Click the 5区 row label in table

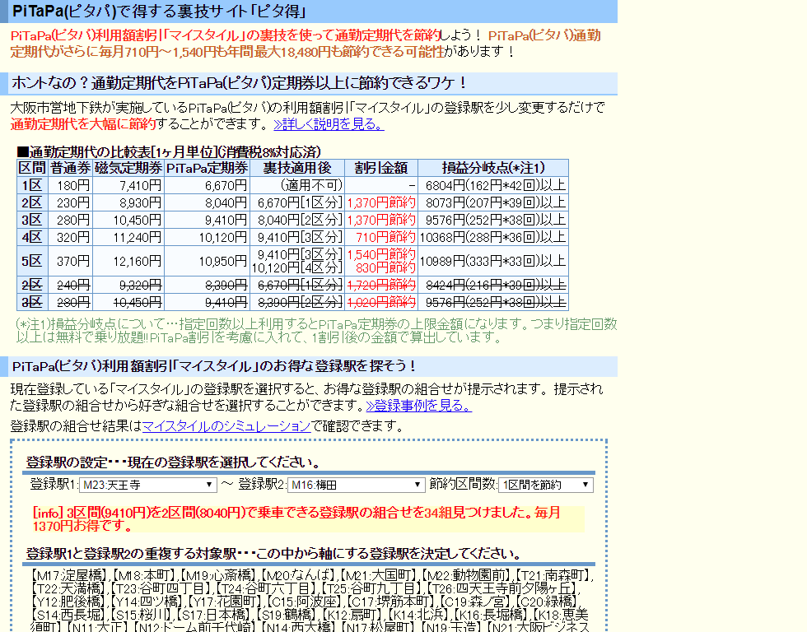[30, 260]
